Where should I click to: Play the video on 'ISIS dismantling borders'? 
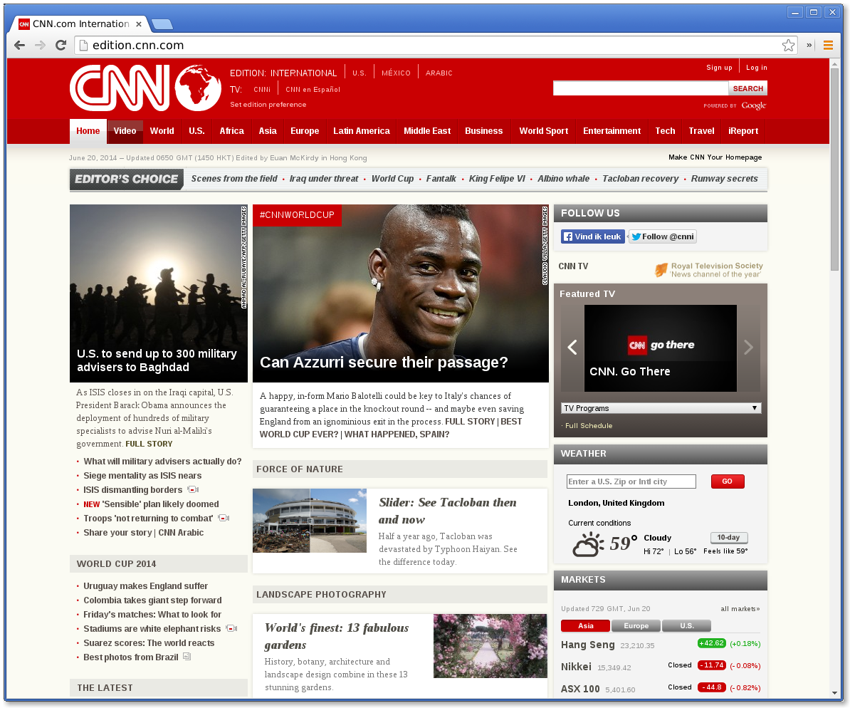[192, 489]
